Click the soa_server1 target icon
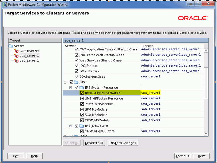The width and height of the screenshot is (217, 163). point(16,56)
